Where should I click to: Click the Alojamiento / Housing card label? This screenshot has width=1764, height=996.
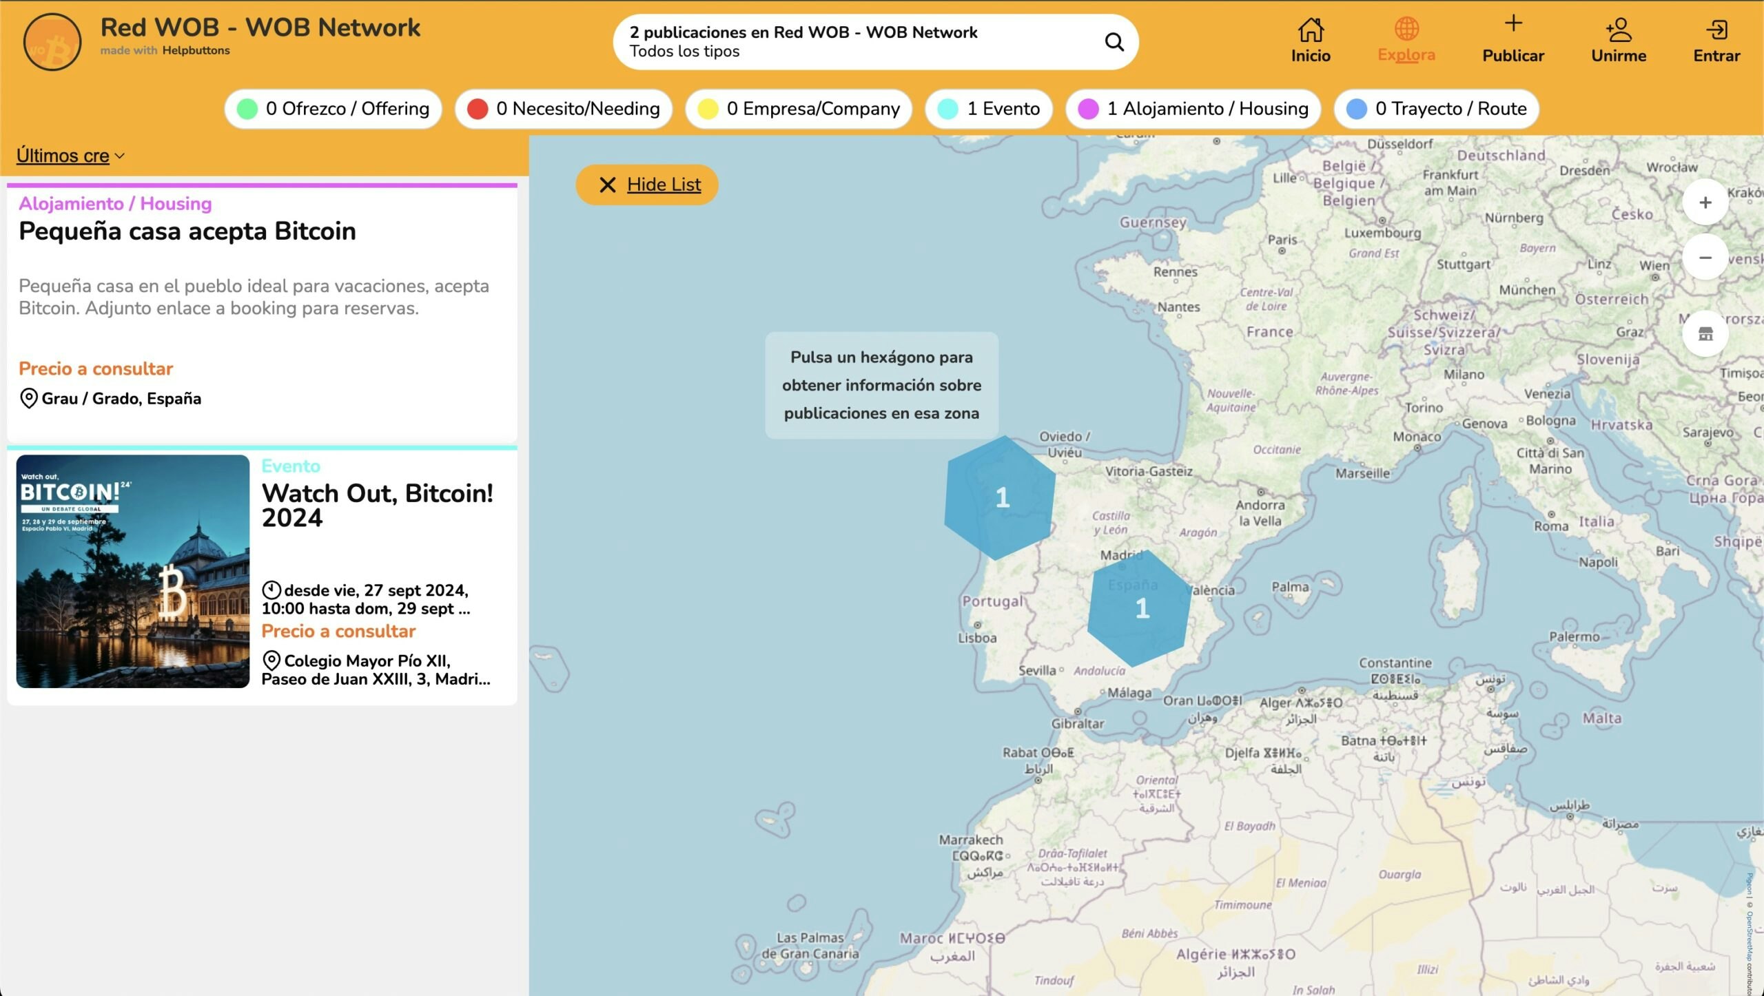(115, 204)
